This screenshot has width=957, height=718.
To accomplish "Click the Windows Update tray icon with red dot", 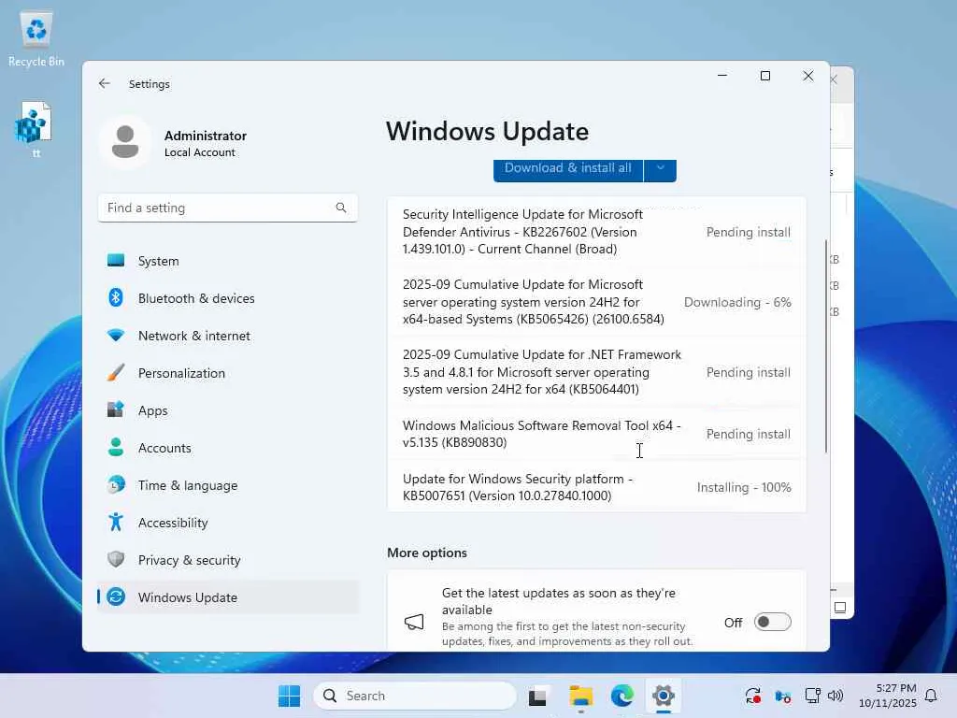I will click(753, 696).
